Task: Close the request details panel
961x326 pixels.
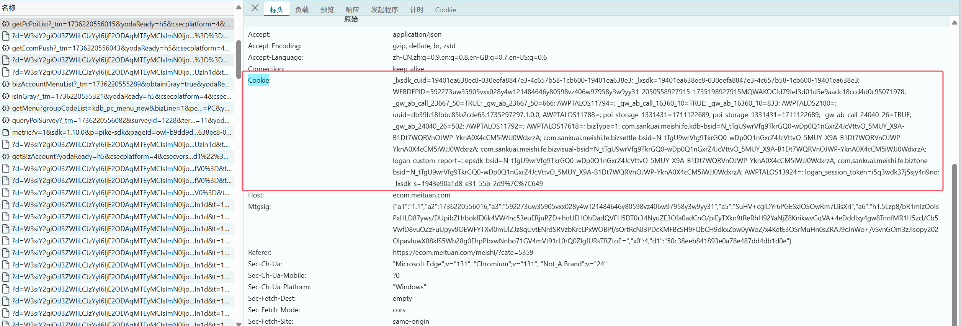Action: click(x=255, y=8)
